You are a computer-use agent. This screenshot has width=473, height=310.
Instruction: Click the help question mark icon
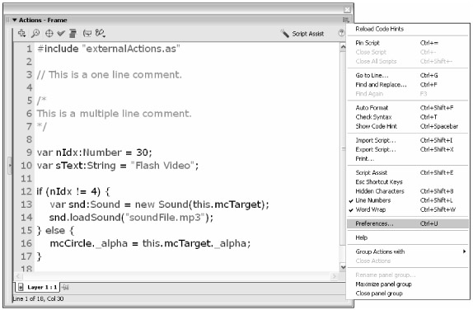[x=341, y=33]
